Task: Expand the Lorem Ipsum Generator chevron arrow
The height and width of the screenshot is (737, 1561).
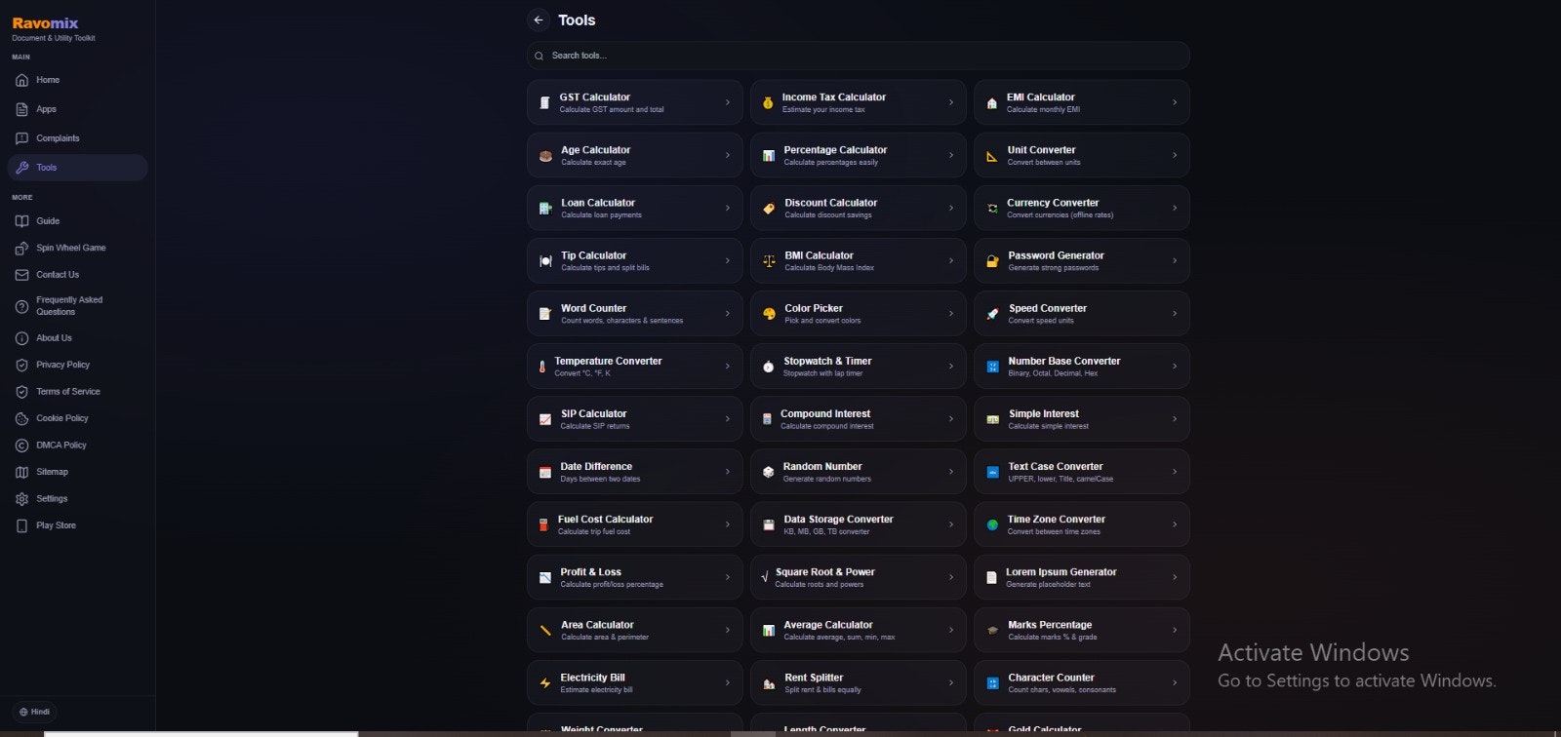Action: [1175, 577]
